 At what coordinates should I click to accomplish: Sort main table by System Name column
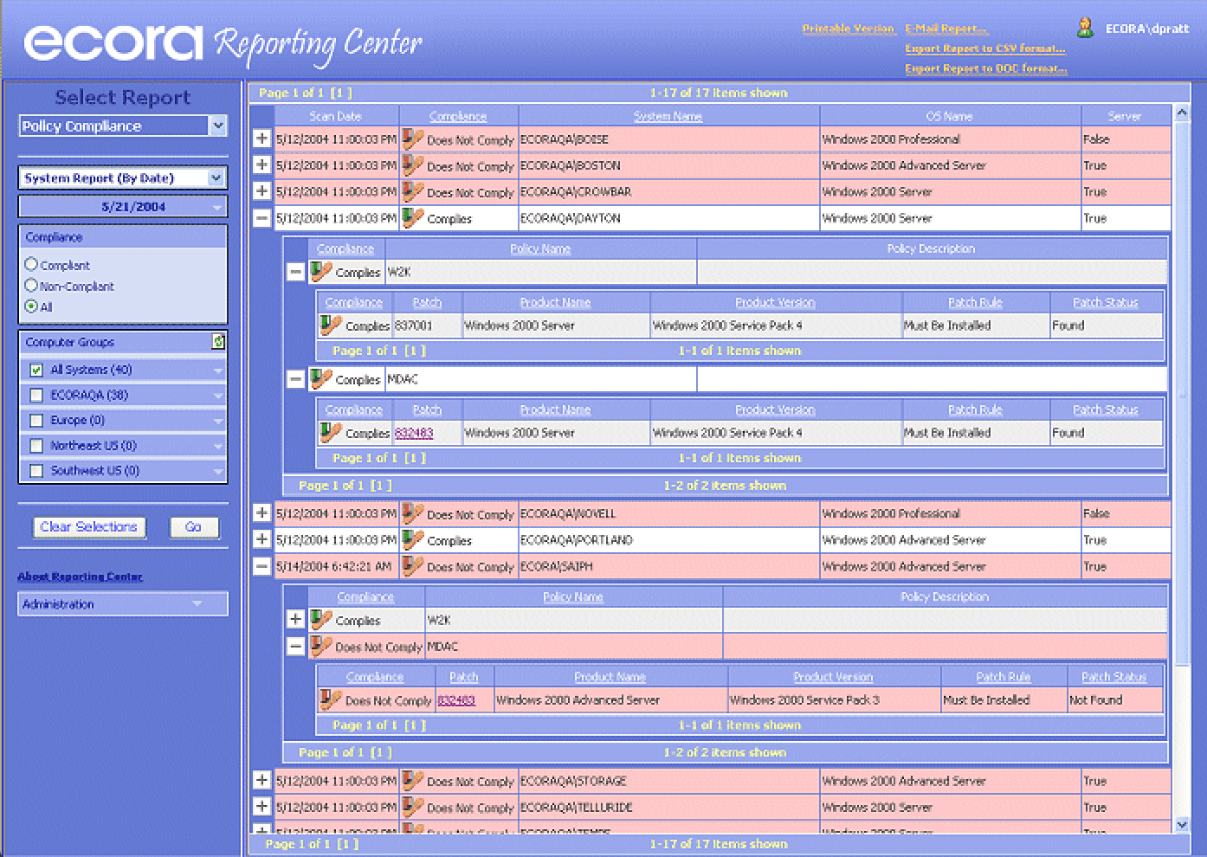(668, 116)
